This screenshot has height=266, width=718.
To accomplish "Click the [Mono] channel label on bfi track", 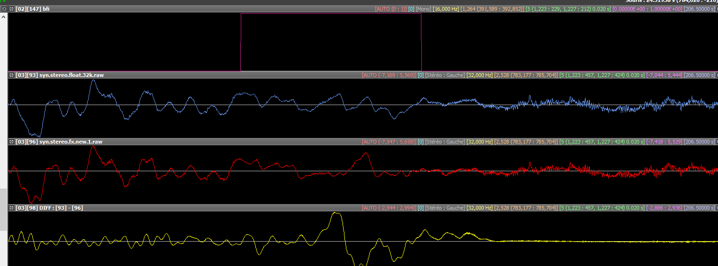I will click(424, 9).
